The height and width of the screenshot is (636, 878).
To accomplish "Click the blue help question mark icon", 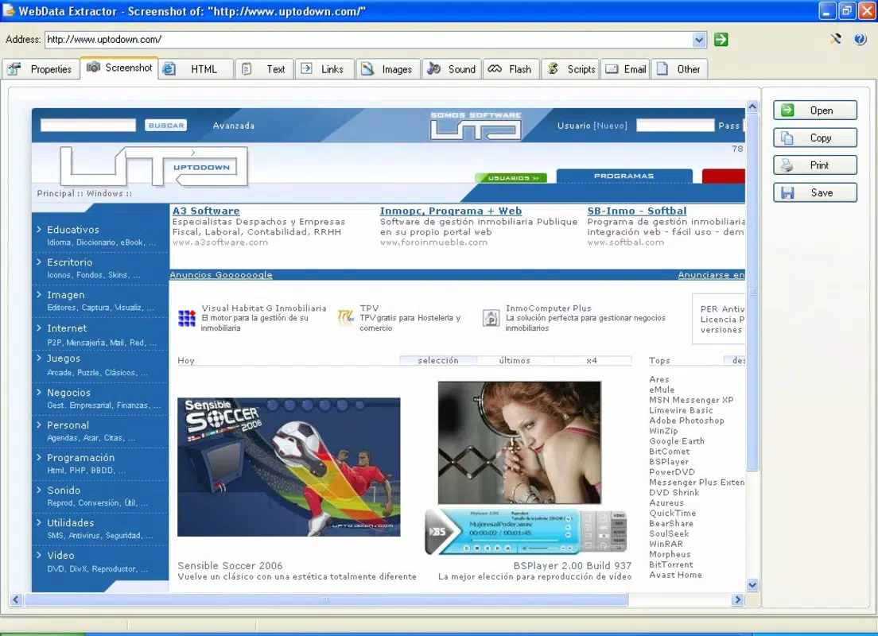I will pyautogui.click(x=860, y=39).
